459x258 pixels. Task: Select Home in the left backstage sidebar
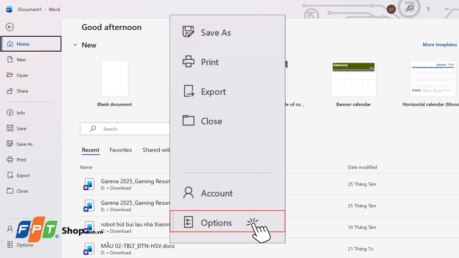[x=31, y=44]
